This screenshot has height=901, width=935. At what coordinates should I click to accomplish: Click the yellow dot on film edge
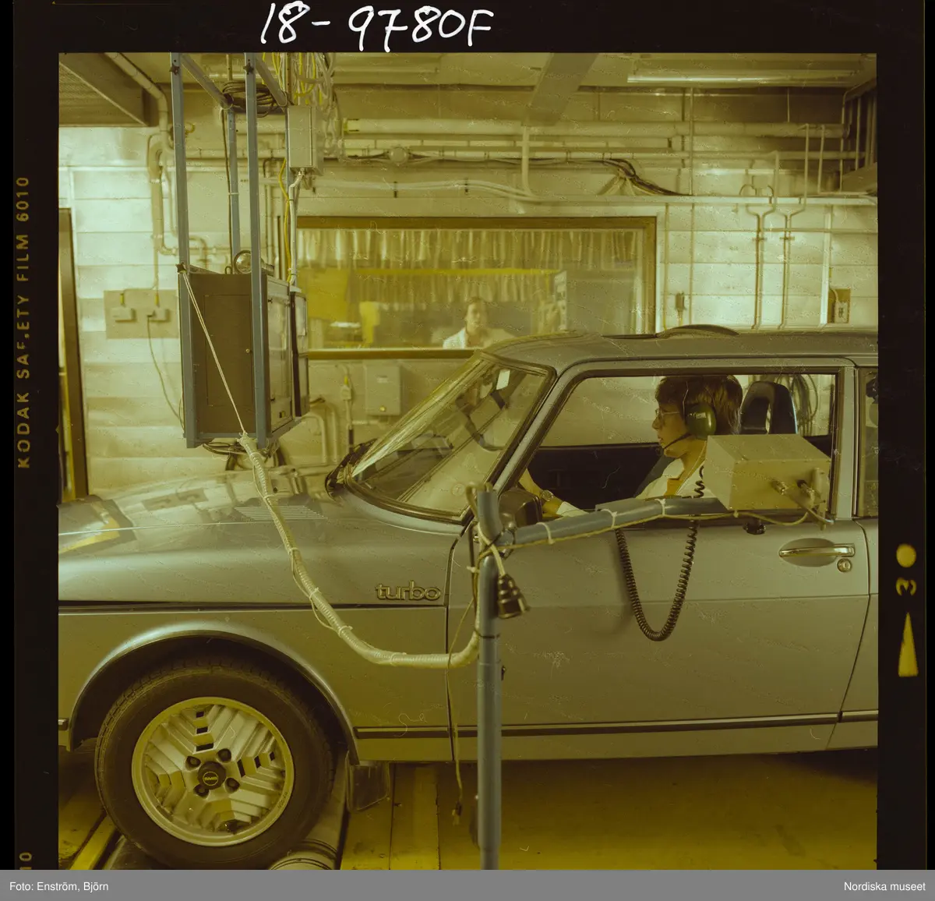[905, 556]
